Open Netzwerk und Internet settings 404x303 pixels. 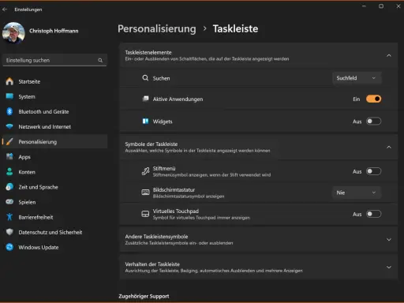click(x=54, y=126)
